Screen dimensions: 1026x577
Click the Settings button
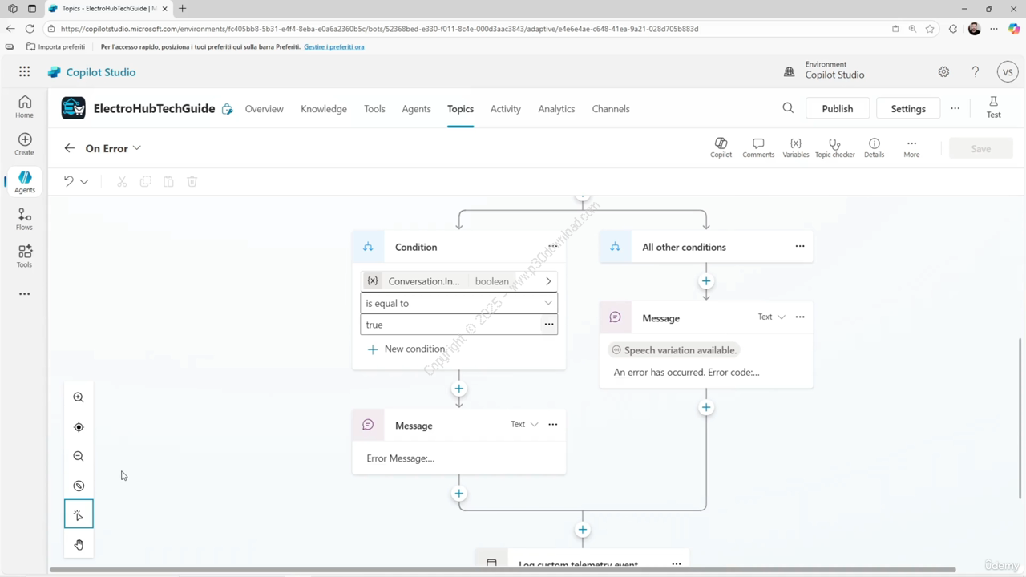click(908, 109)
